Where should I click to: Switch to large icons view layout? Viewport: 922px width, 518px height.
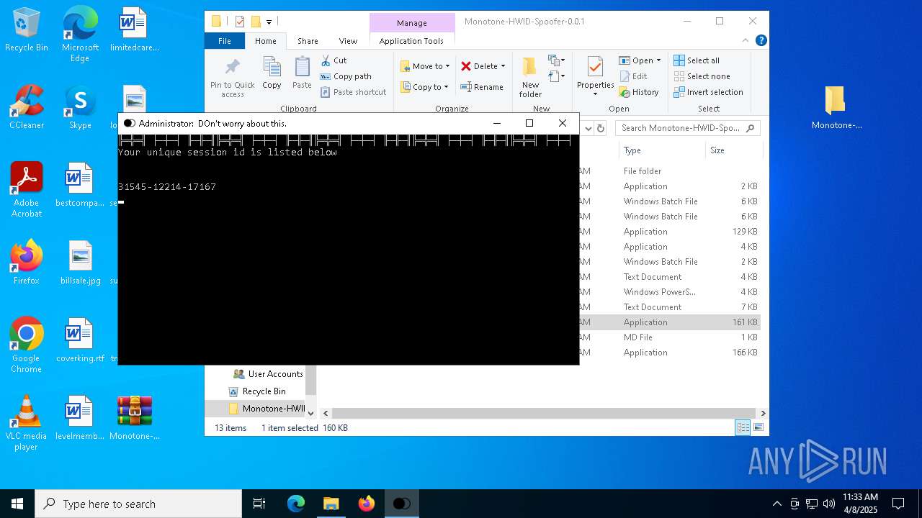[758, 427]
